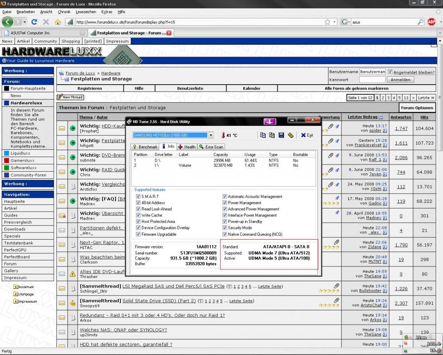Toggle Read Look-Ahead checkbox

pyautogui.click(x=138, y=209)
